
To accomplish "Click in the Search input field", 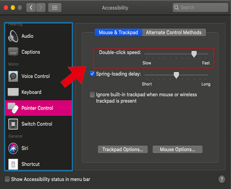I will click(200, 8).
